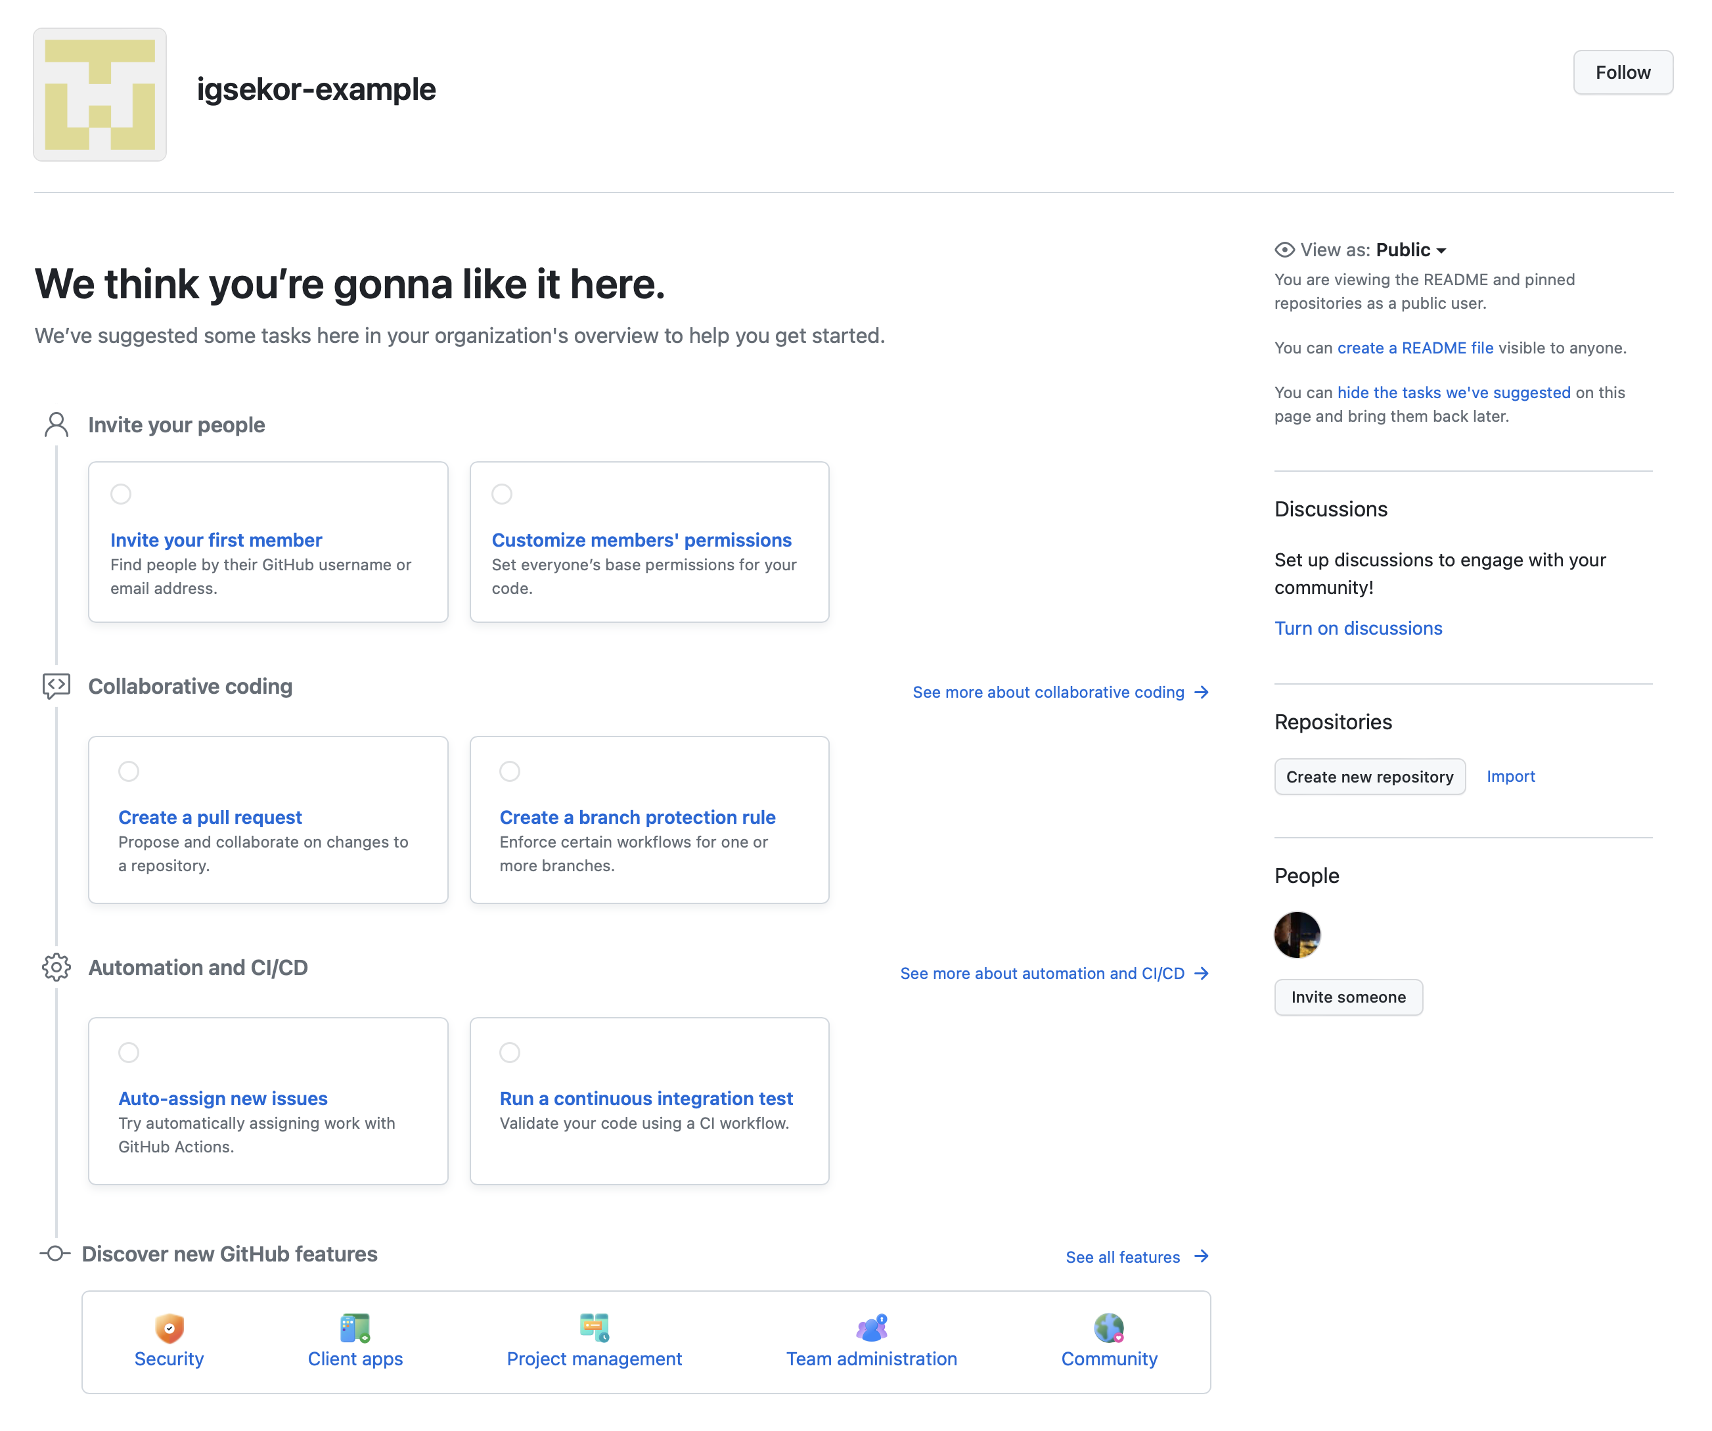
Task: Toggle the circle on Customize members' permissions card
Action: [x=502, y=494]
